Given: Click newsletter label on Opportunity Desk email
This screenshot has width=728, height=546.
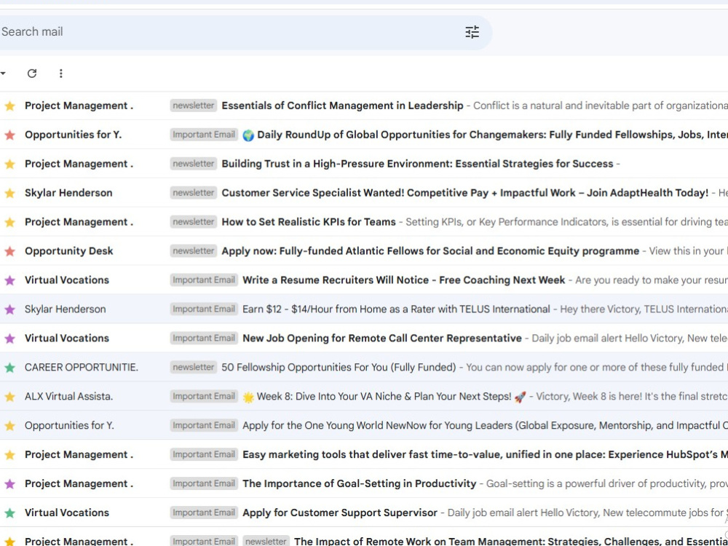Looking at the screenshot, I should tap(193, 251).
